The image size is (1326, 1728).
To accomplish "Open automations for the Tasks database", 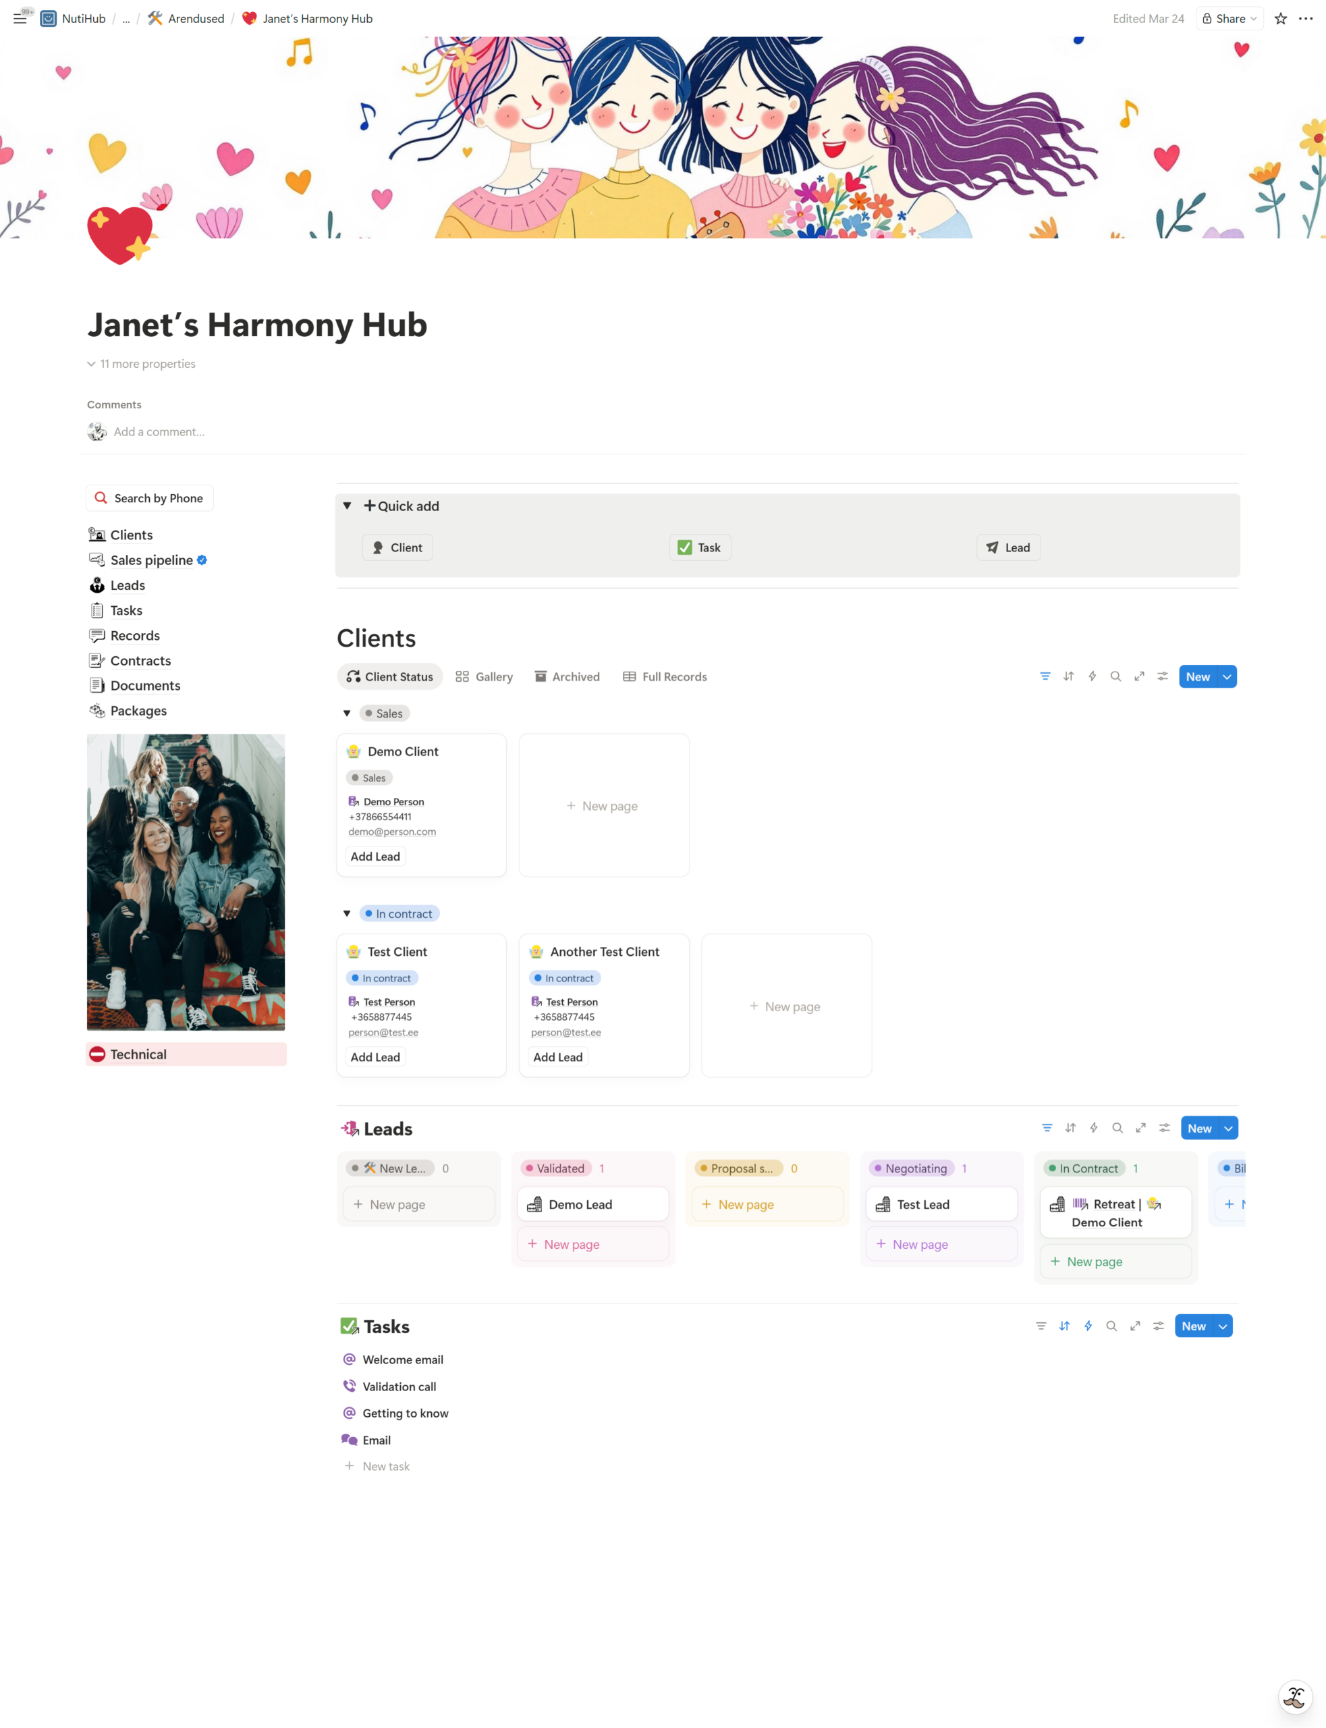I will (x=1088, y=1326).
